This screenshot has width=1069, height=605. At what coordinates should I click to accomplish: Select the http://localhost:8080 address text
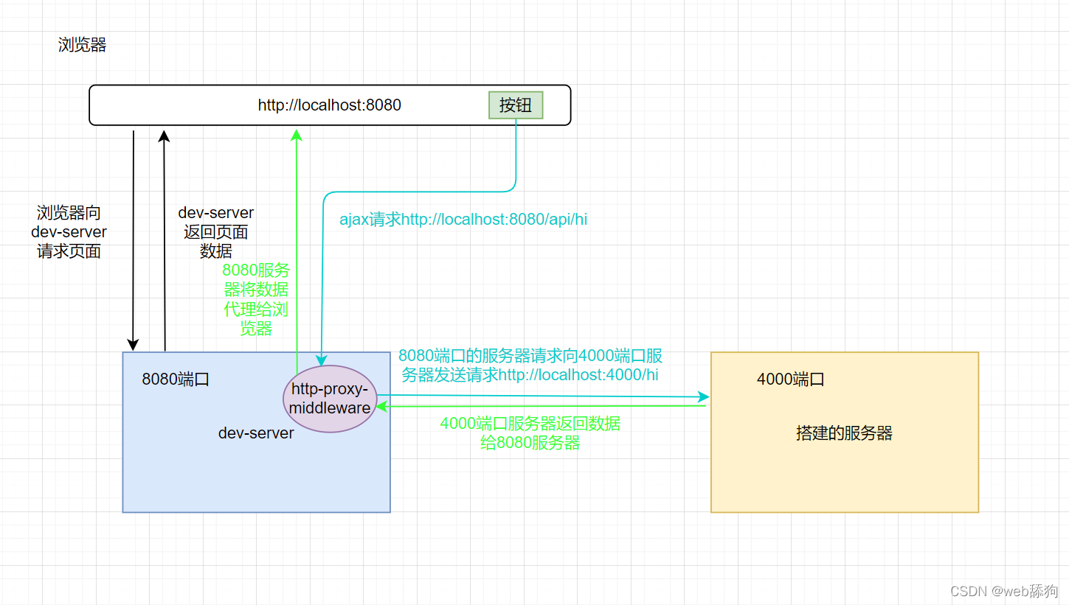tap(330, 105)
